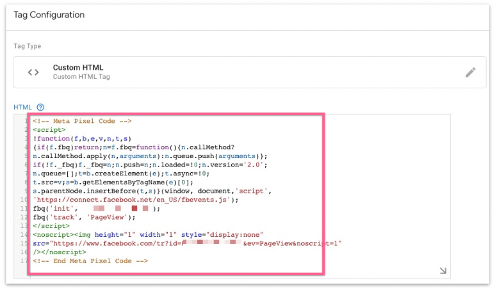Open the HTML help question mark icon
The image size is (497, 290).
point(40,107)
